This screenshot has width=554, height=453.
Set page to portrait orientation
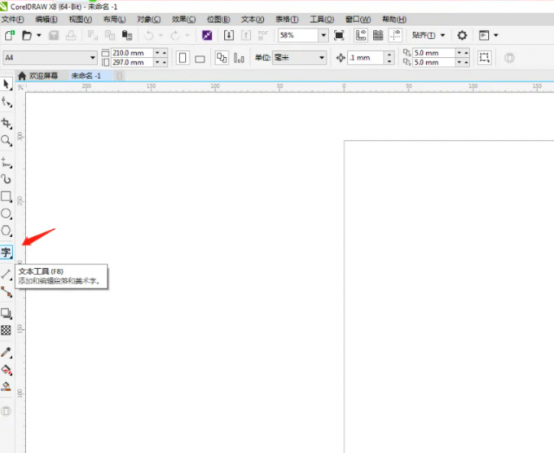pyautogui.click(x=182, y=58)
